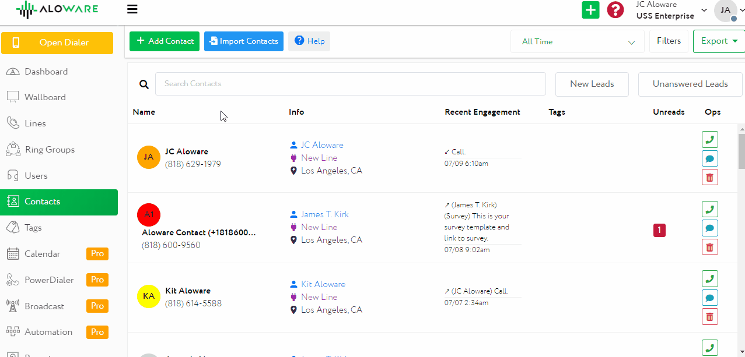Viewport: 745px width, 357px height.
Task: Delete the Kit Aloware contact
Action: tap(709, 317)
